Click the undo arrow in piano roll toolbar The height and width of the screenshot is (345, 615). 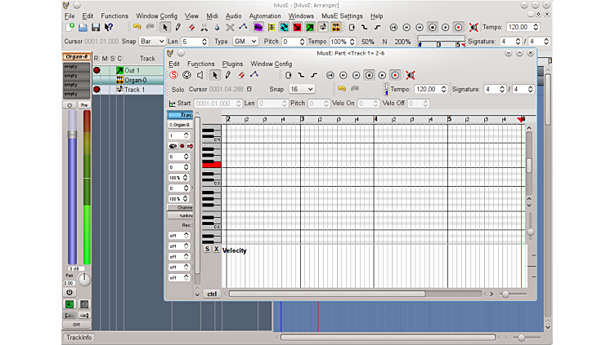341,89
